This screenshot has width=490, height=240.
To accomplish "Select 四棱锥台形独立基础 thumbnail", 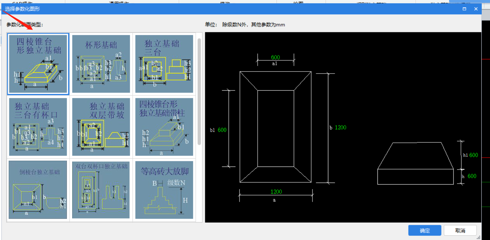I will 38,64.
